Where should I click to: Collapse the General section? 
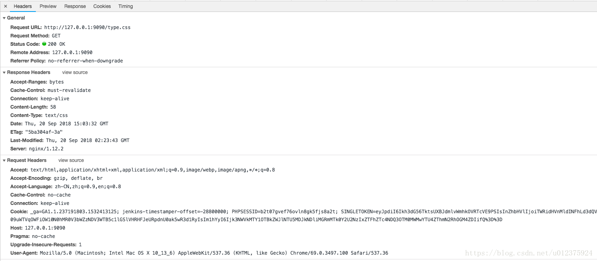(4, 18)
